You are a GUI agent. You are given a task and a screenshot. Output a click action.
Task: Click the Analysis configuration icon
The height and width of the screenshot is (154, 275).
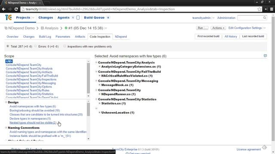point(42,28)
